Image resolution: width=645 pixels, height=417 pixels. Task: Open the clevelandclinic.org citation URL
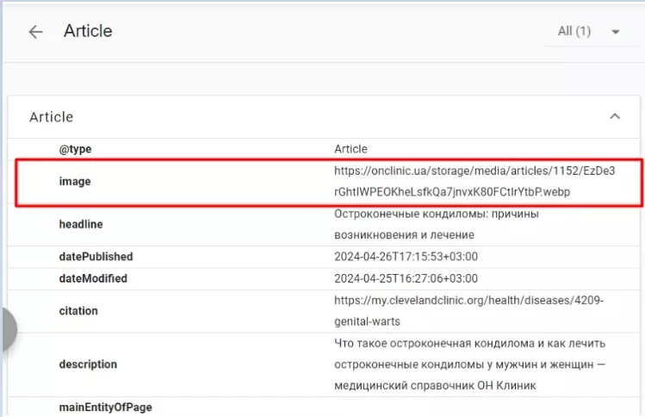(x=468, y=310)
